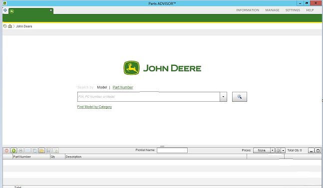Add a new tab with plus icon
The image size is (323, 188).
click(x=5, y=10)
